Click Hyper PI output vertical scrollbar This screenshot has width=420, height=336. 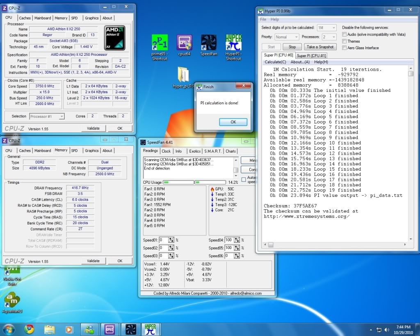coord(411,153)
